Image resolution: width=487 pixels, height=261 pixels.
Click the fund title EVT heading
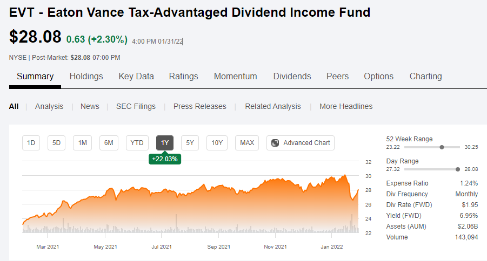[190, 13]
